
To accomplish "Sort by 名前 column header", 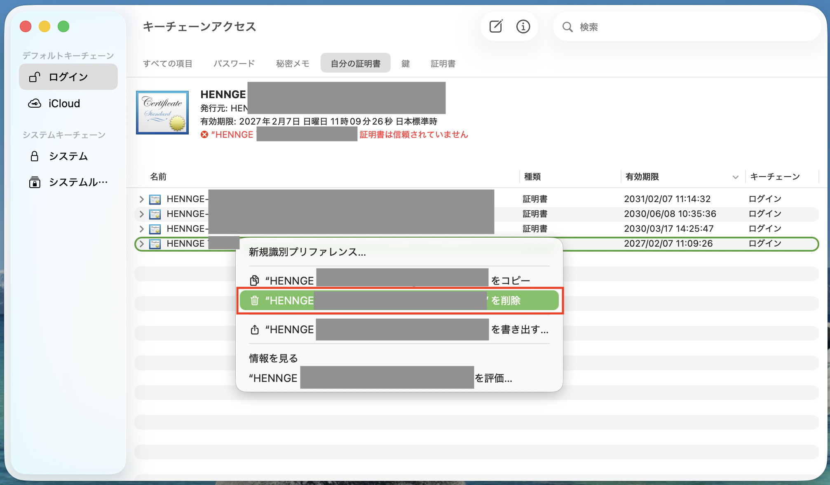I will (158, 177).
